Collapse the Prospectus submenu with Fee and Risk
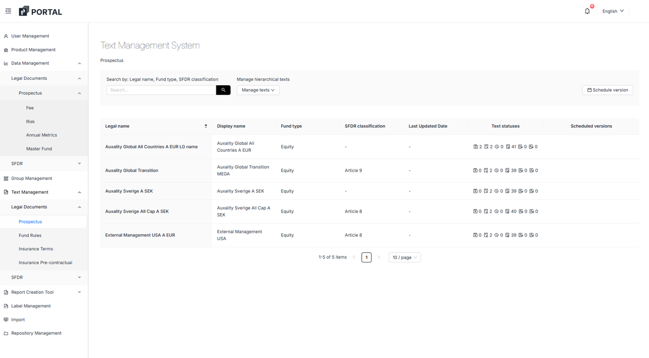This screenshot has height=358, width=649. [x=80, y=93]
